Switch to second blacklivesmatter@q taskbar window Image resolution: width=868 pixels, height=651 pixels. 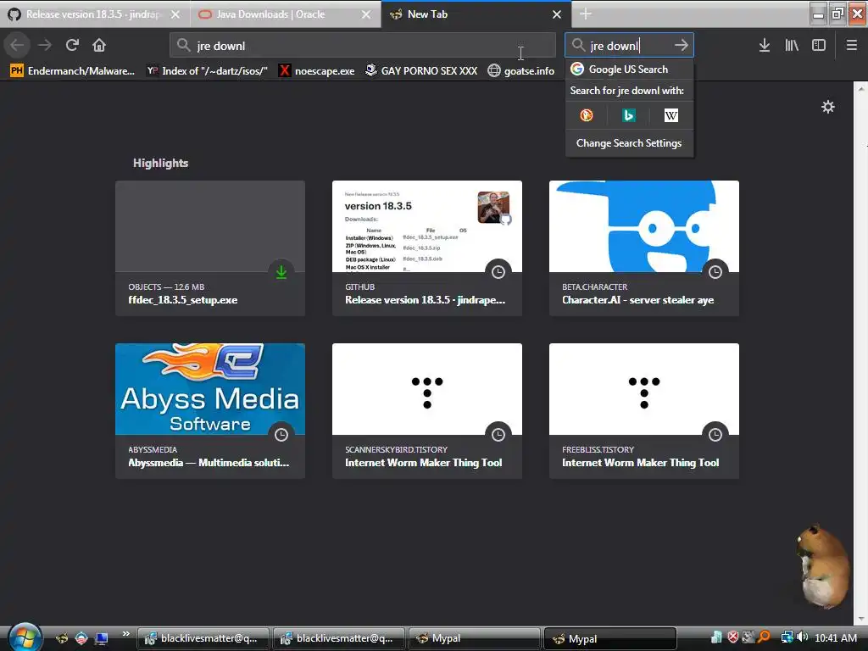click(338, 638)
